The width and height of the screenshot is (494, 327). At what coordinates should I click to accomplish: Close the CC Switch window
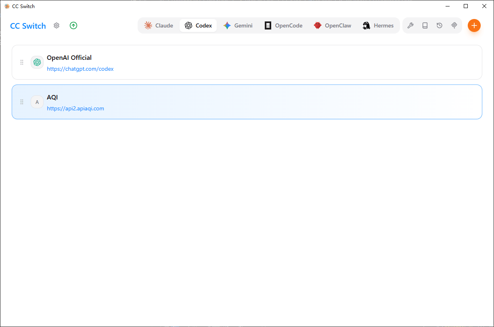pos(484,6)
